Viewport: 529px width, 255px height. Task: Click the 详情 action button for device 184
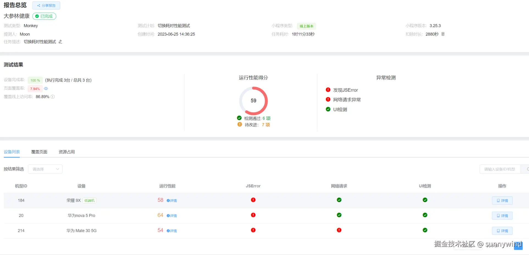point(502,201)
